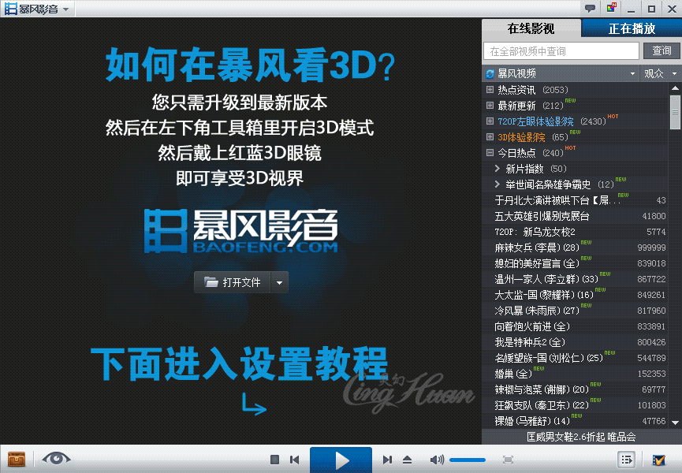Screen dimensions: 682x473
Task: Switch to the 在线影视 tab
Action: pos(531,28)
